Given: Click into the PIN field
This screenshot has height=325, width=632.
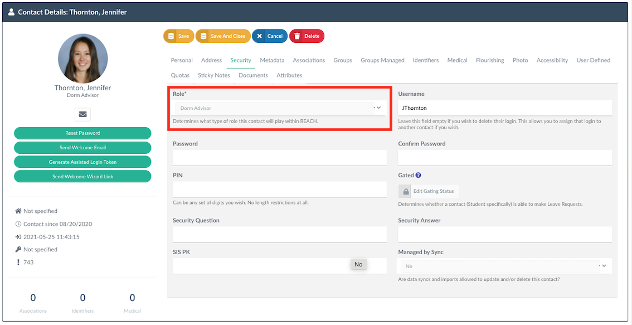Looking at the screenshot, I should 279,190.
